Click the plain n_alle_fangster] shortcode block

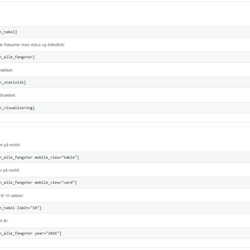click(125, 57)
